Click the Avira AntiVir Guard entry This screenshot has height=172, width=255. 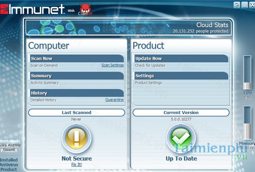point(10,147)
